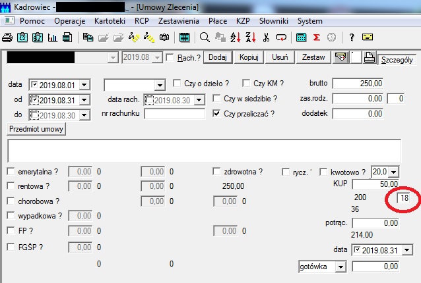
Task: Enable the rentowa checkbox
Action: [x=11, y=186]
